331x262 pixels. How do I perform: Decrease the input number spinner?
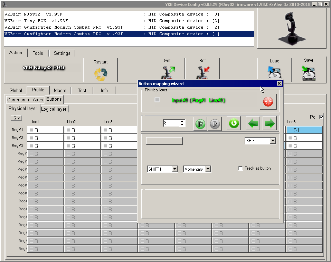pyautogui.click(x=182, y=125)
